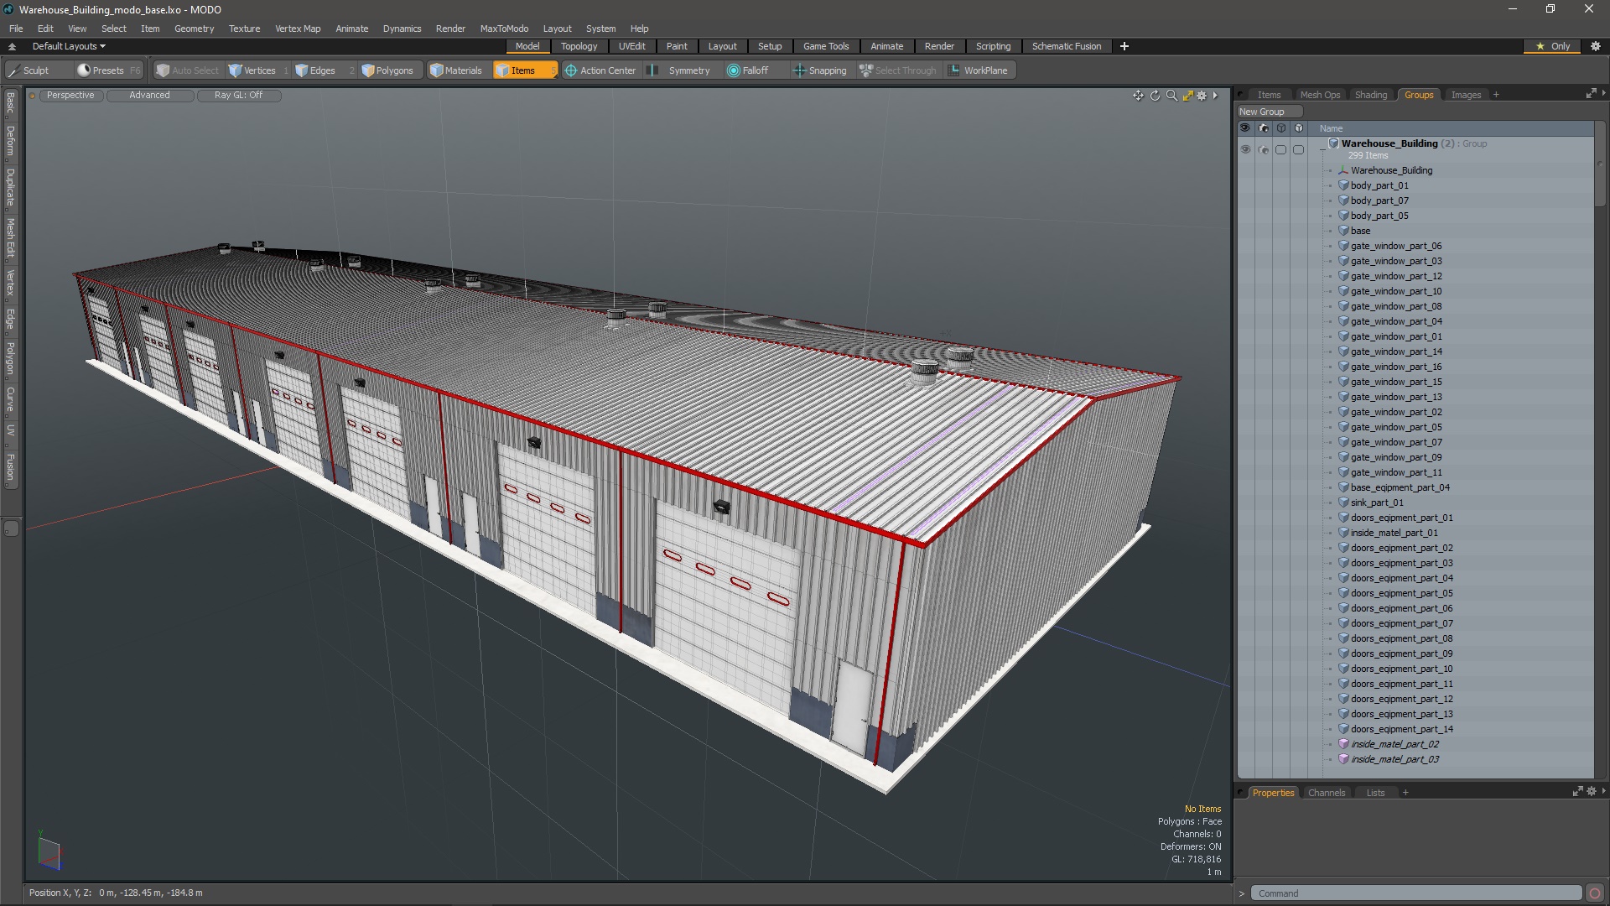Click the record button beside Command field

(x=1594, y=893)
